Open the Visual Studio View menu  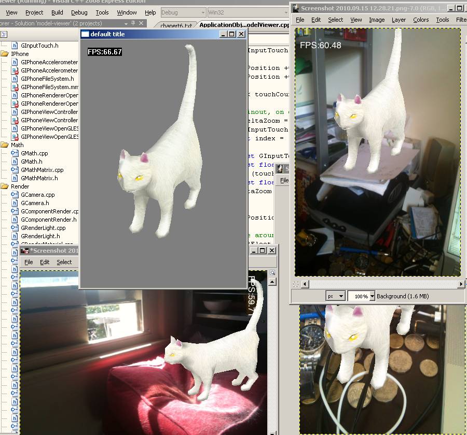[x=11, y=12]
